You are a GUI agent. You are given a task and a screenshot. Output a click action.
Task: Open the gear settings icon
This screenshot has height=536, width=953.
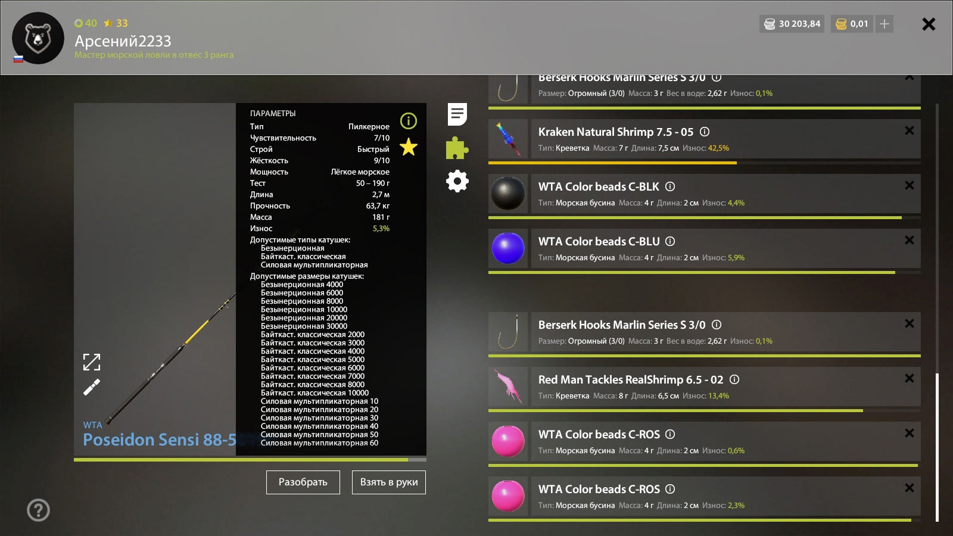coord(457,181)
